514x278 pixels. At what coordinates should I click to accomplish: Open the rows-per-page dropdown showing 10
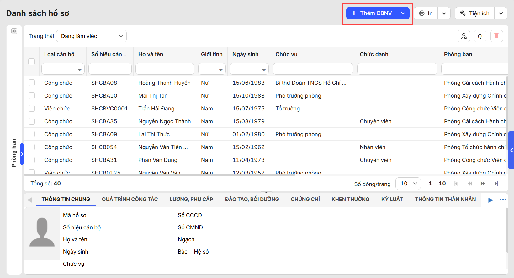pyautogui.click(x=408, y=184)
